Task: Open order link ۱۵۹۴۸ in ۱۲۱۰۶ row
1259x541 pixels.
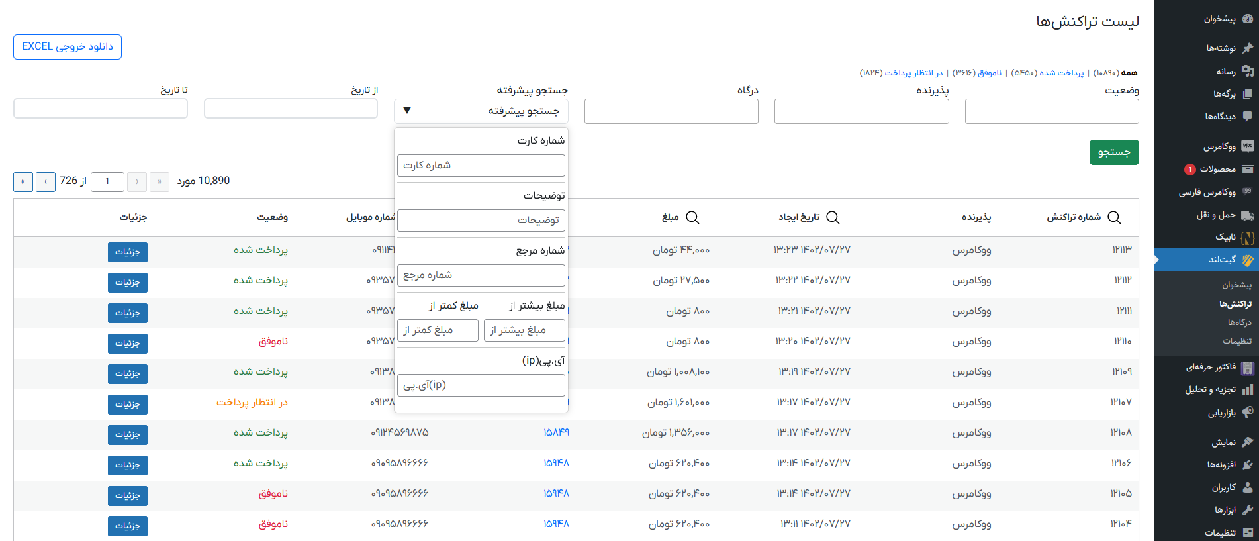Action: pos(556,463)
